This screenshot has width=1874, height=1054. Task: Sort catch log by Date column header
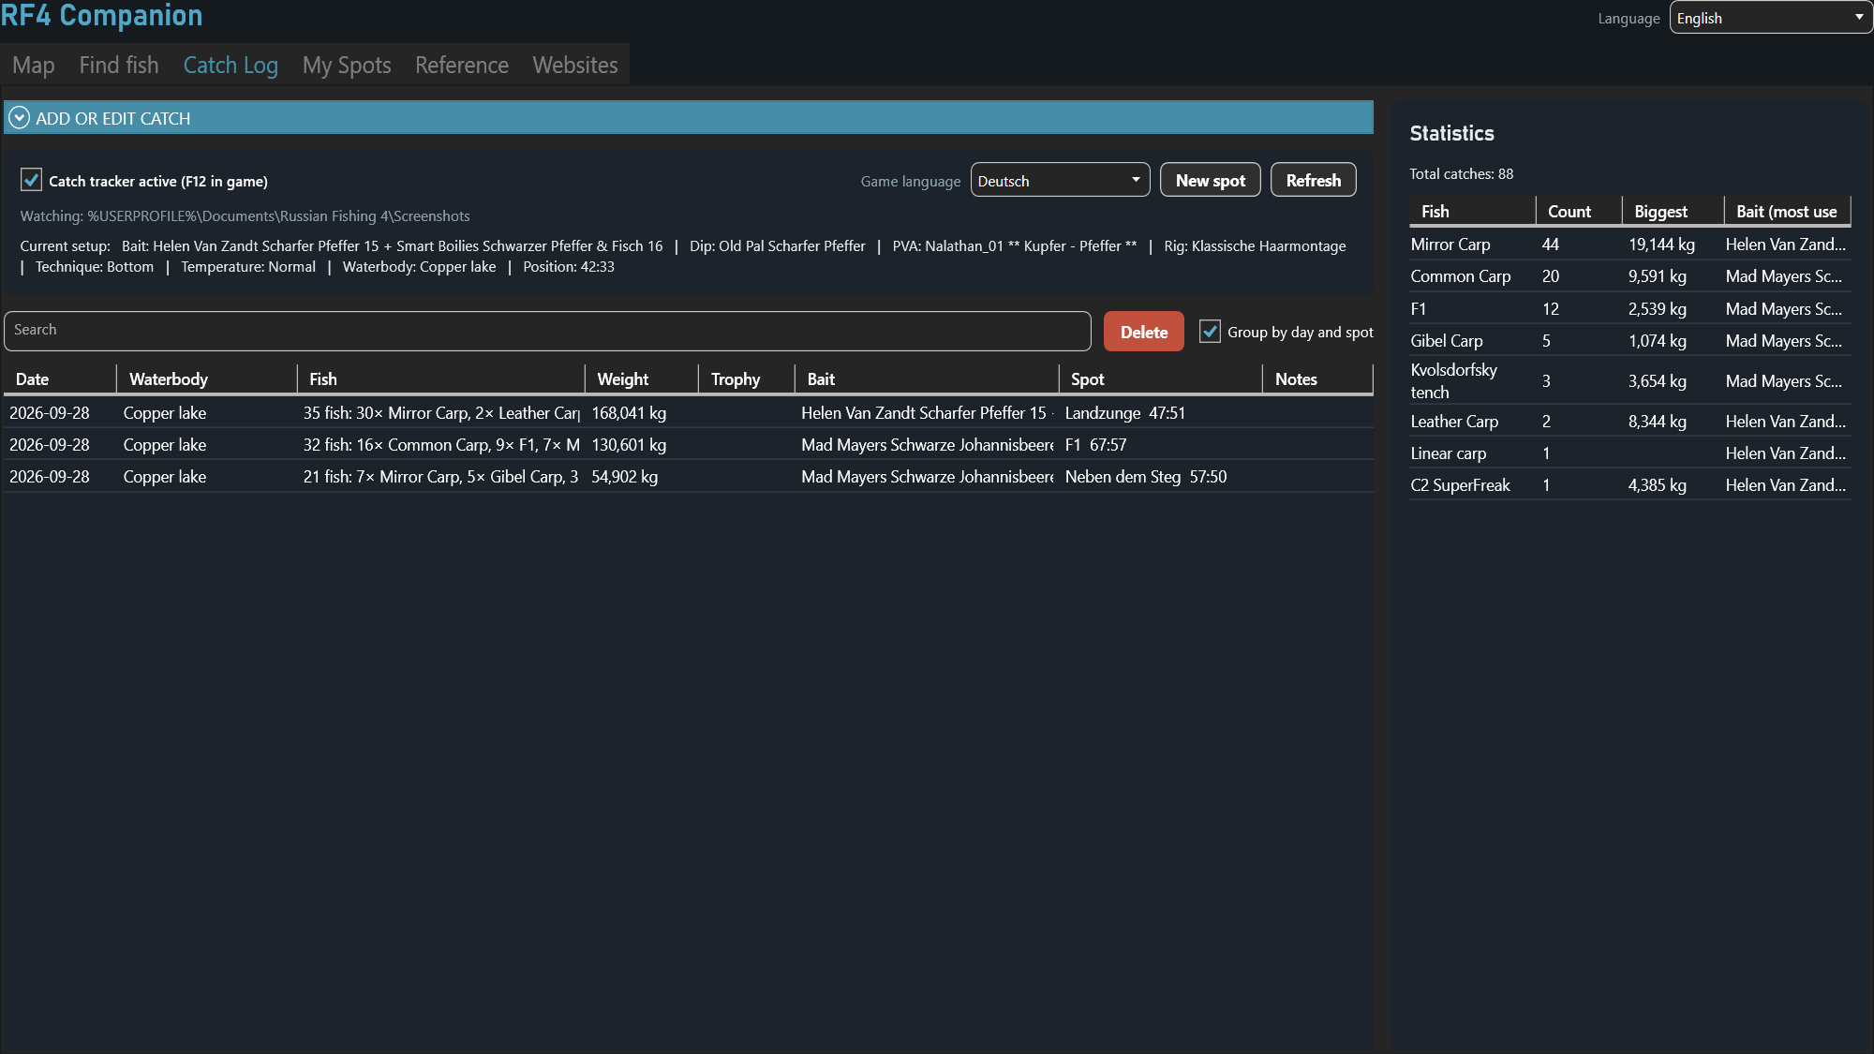tap(61, 379)
